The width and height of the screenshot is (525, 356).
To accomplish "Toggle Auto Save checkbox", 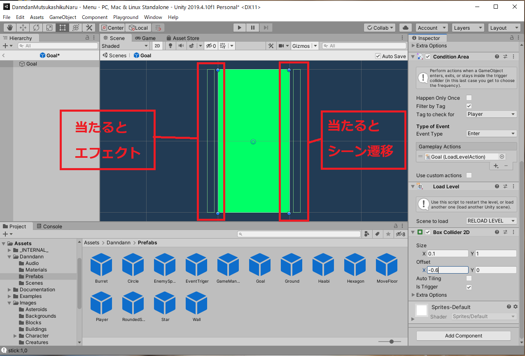I will 378,56.
